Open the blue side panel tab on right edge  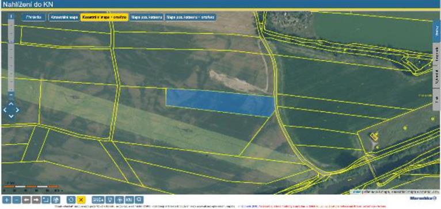[436, 31]
